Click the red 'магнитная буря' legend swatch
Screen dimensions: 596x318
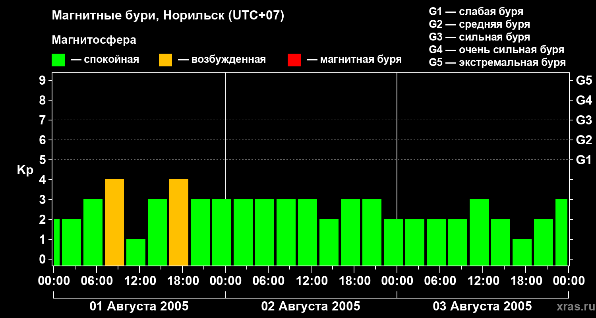pos(294,60)
